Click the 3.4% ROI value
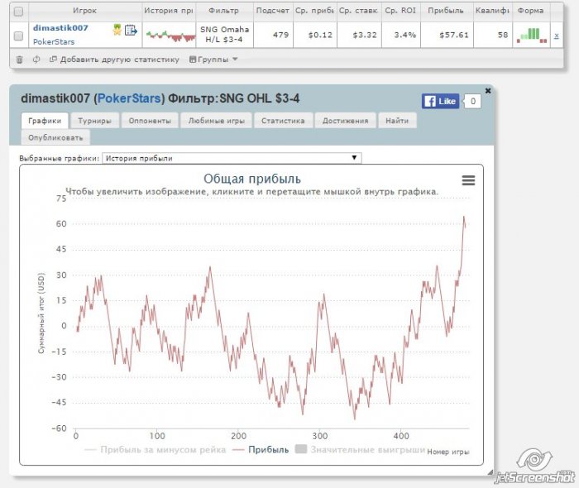 405,35
